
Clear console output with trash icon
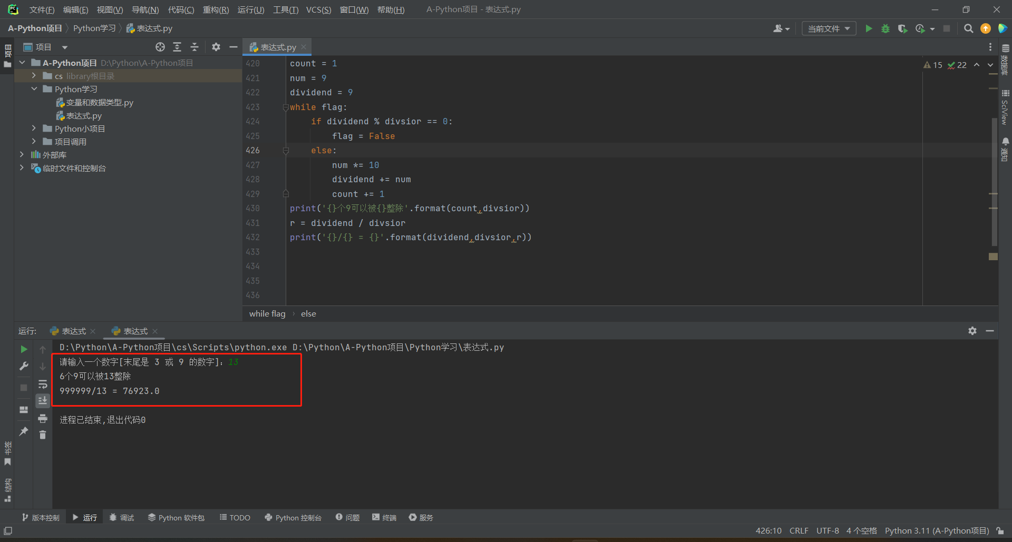coord(43,435)
